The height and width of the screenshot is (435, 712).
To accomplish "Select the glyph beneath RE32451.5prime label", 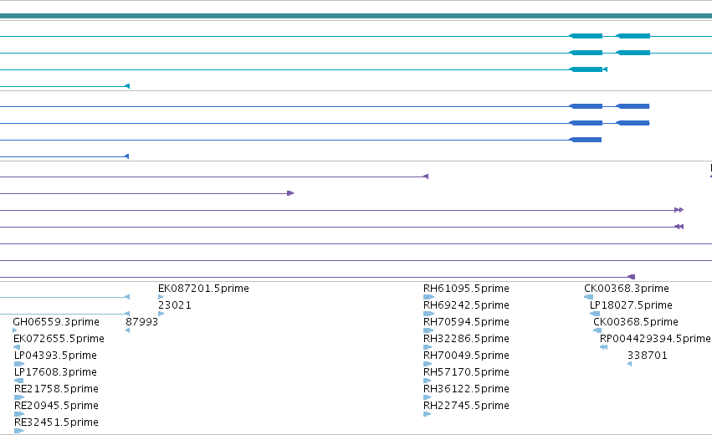I will click(x=18, y=431).
